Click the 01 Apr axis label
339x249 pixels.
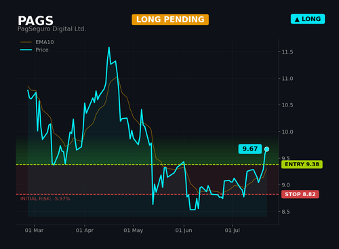click(x=85, y=231)
